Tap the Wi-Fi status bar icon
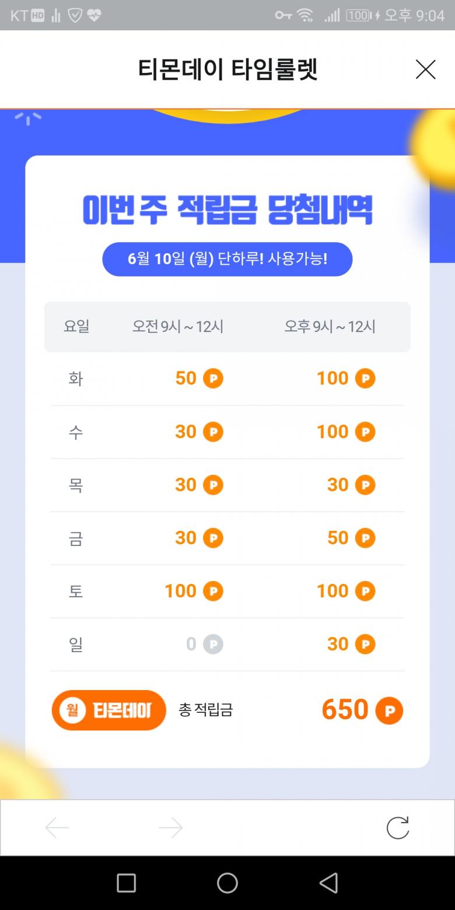This screenshot has height=910, width=455. click(x=305, y=16)
